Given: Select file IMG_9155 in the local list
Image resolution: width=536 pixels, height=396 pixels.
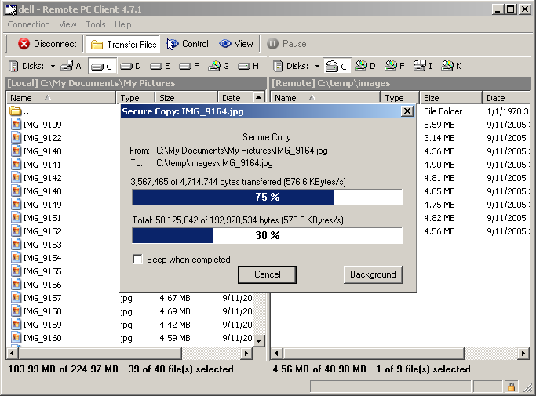Looking at the screenshot, I should coord(36,271).
